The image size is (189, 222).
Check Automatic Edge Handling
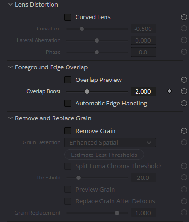(68, 104)
